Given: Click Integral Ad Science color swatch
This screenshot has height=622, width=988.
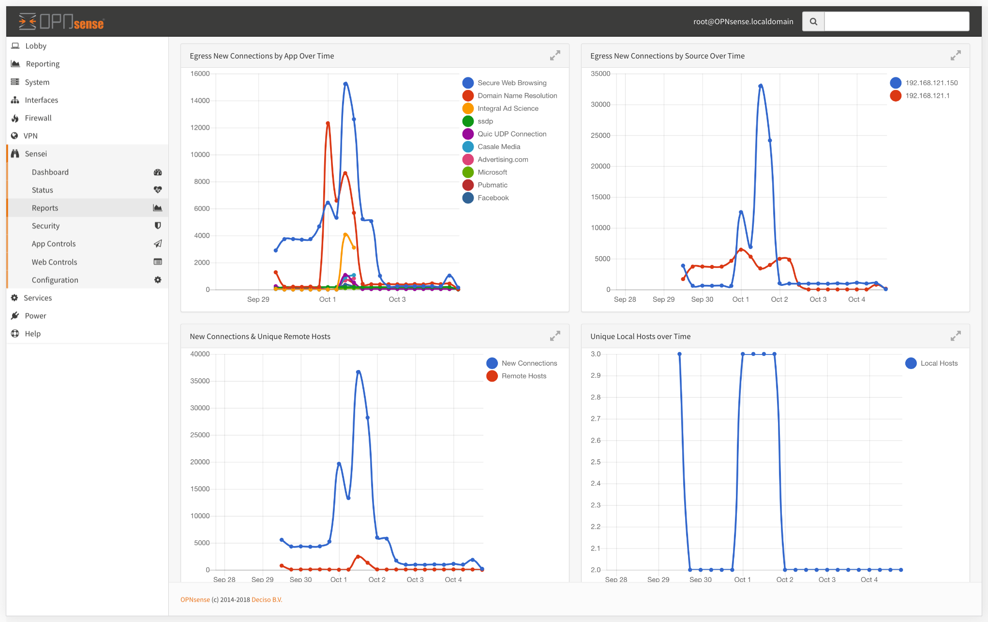Looking at the screenshot, I should coord(468,108).
